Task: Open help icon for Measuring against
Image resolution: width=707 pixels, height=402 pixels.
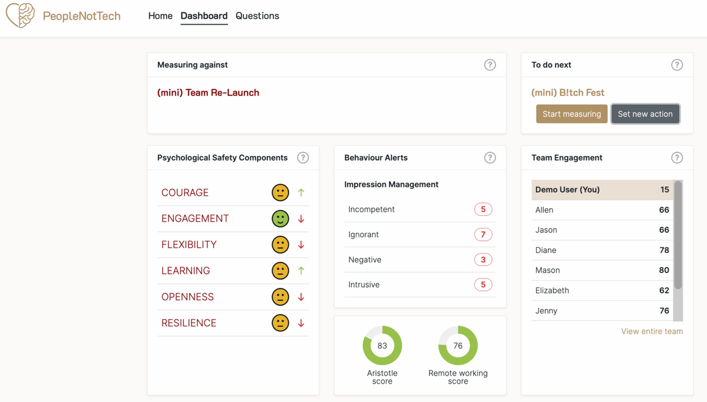Action: click(490, 65)
